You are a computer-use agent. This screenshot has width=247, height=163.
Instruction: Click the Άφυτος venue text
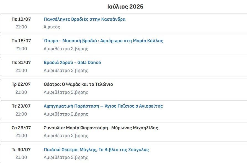coord(52,27)
